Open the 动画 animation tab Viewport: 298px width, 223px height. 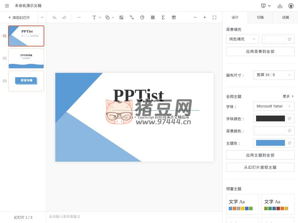click(285, 17)
